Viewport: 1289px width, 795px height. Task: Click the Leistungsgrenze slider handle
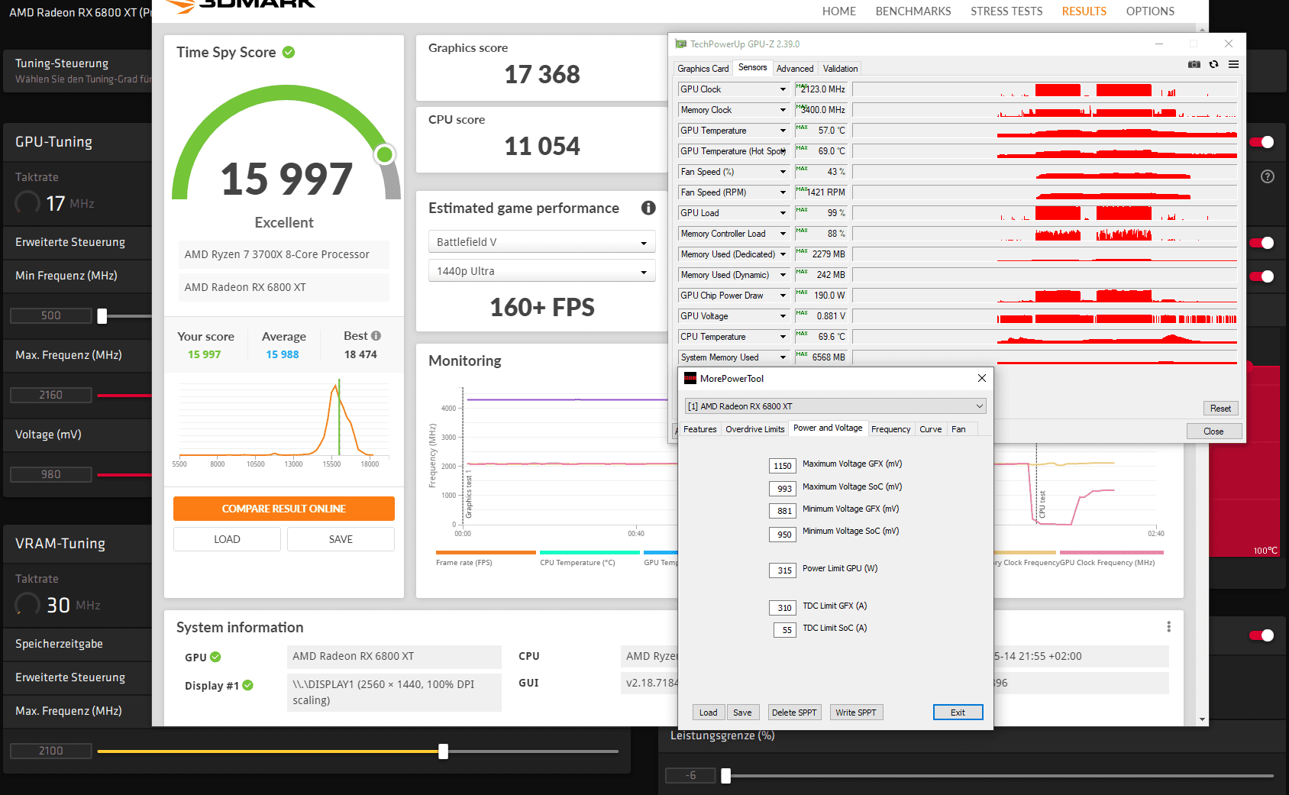tap(726, 776)
